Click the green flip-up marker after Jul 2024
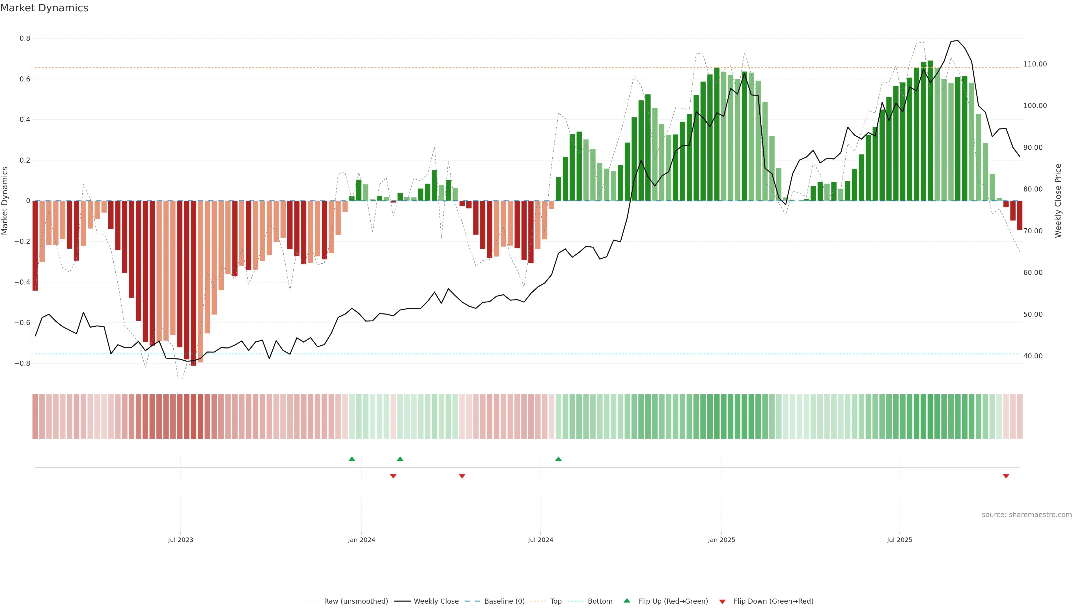Viewport: 1086px width, 611px height. tap(558, 459)
